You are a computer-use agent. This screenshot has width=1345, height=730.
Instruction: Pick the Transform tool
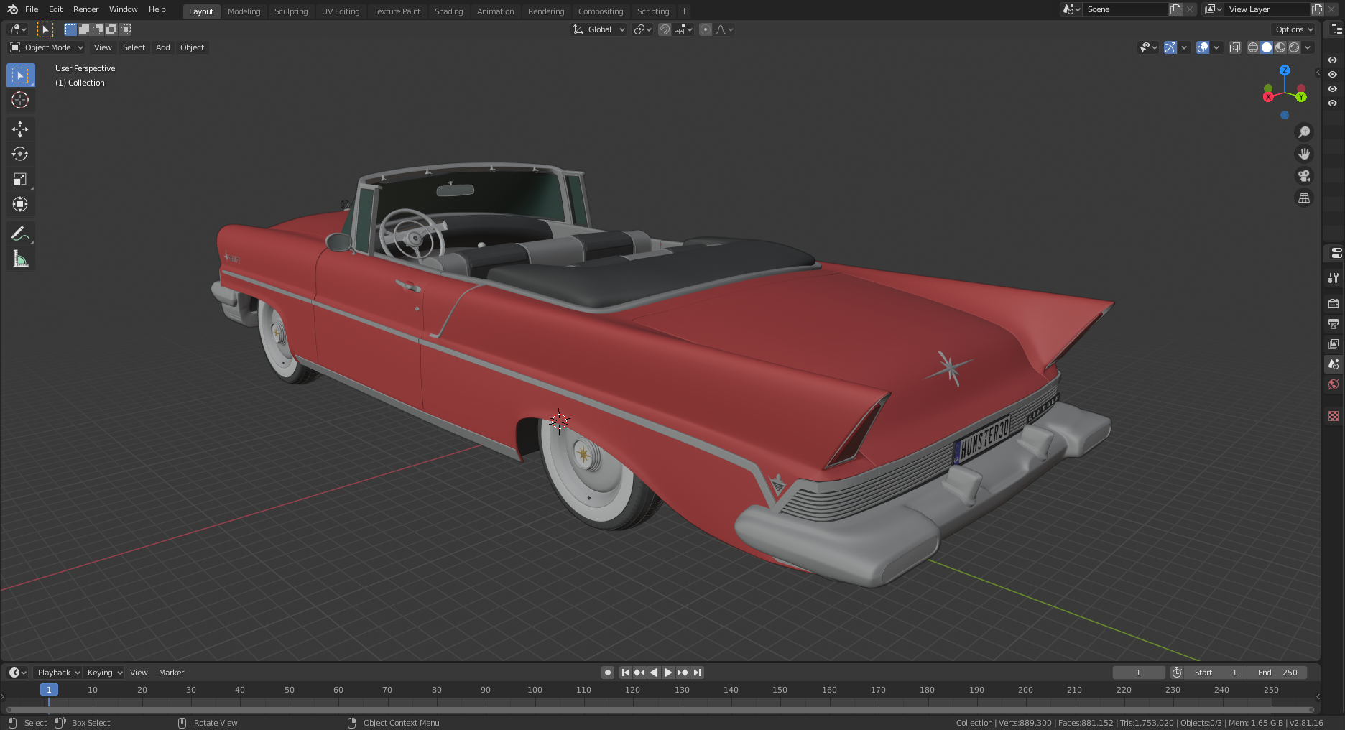(x=20, y=205)
